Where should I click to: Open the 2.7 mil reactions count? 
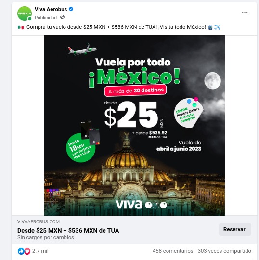tap(40, 251)
